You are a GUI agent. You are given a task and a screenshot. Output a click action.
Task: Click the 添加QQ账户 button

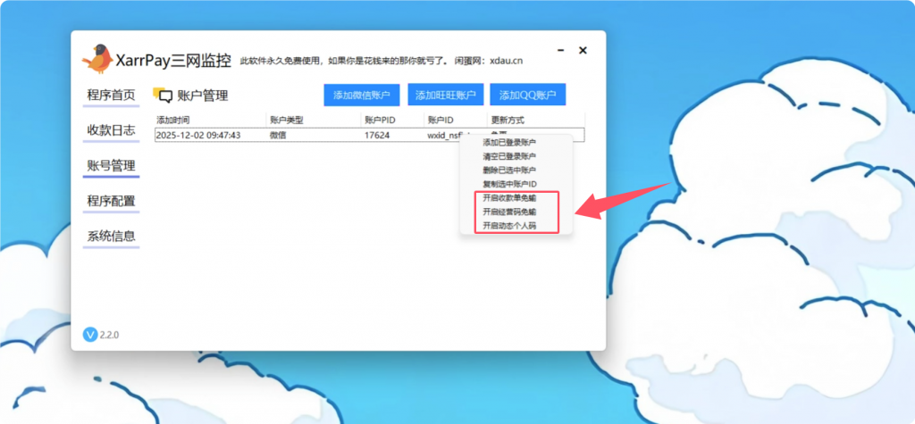(527, 95)
